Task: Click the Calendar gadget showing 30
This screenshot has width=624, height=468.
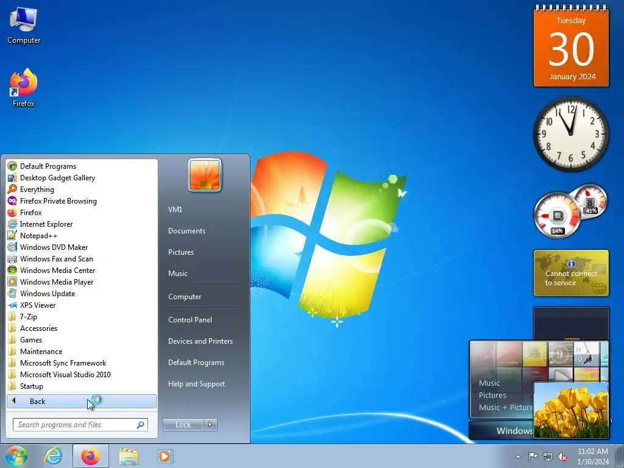Action: (571, 47)
